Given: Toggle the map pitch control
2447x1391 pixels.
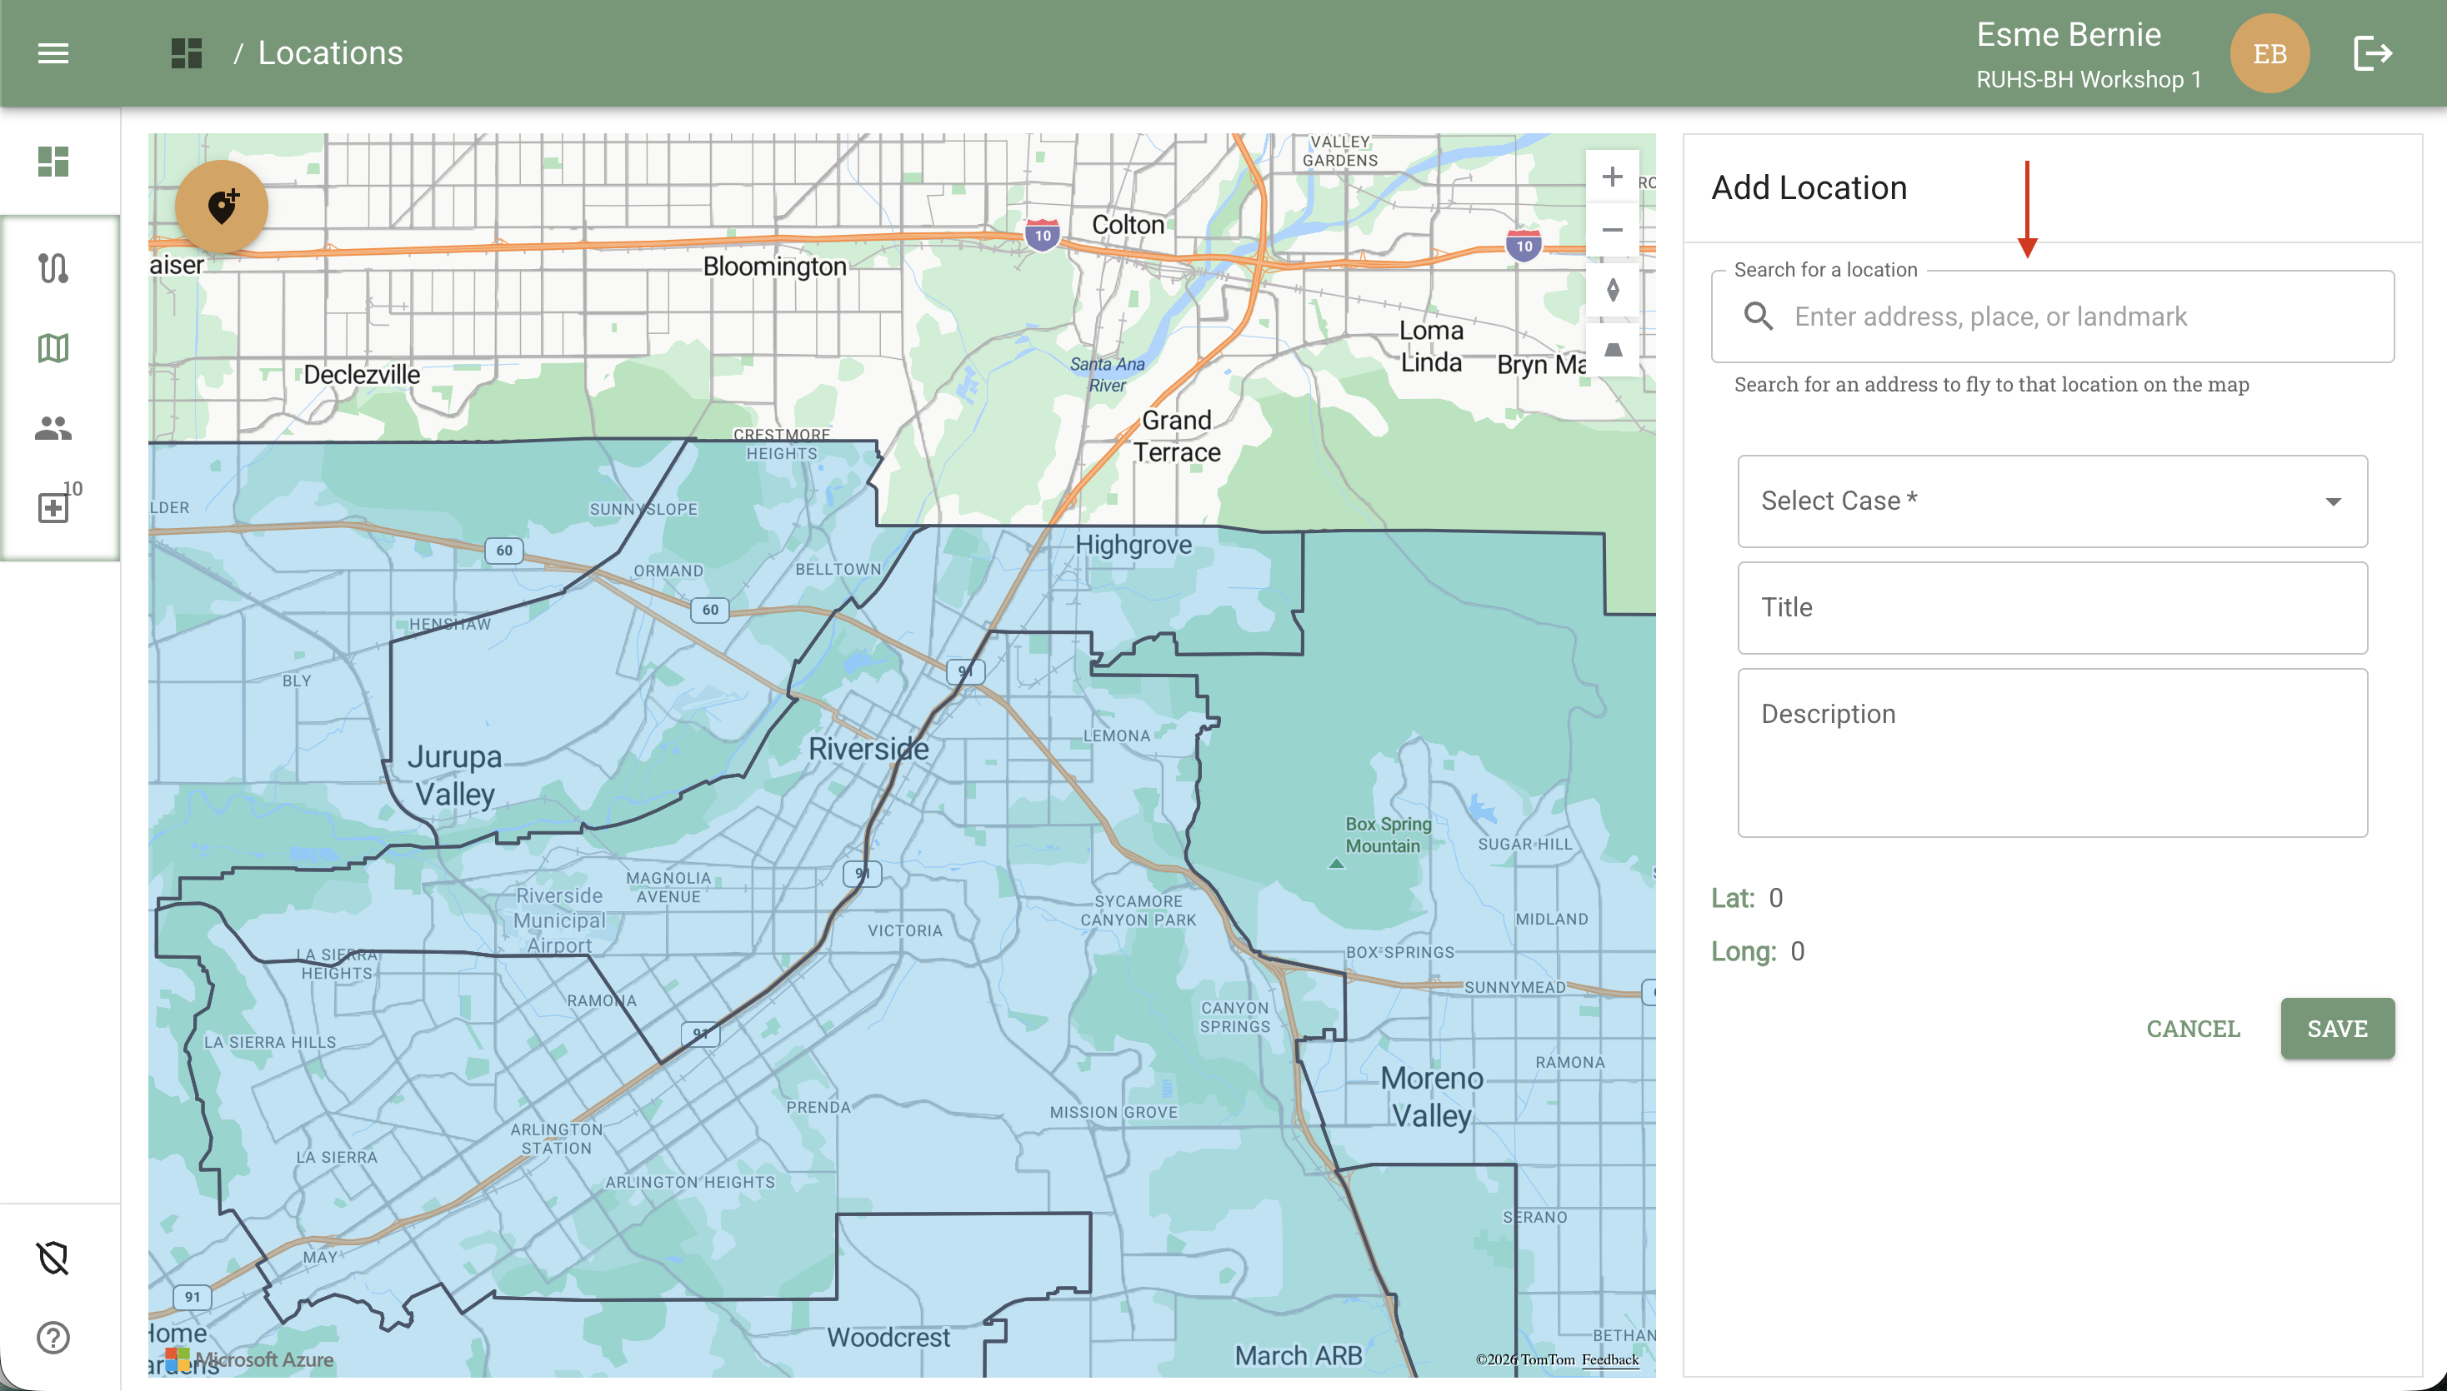Looking at the screenshot, I should click(x=1613, y=350).
